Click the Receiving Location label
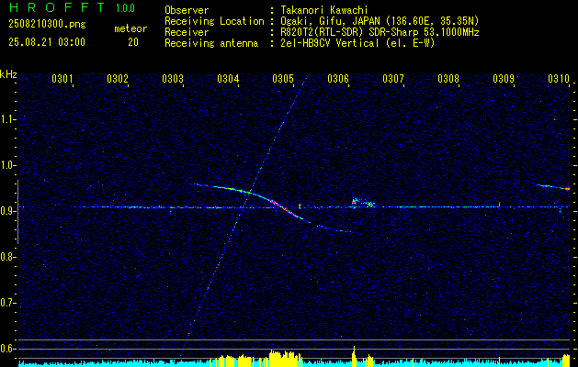 214,21
